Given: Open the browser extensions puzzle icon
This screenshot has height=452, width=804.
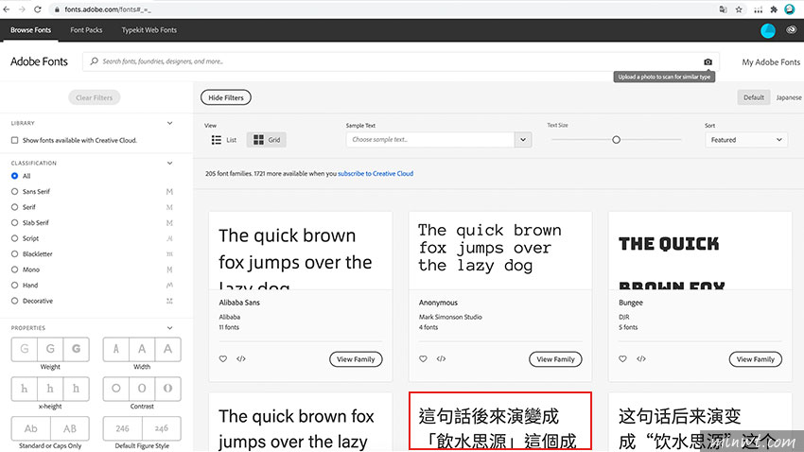Looking at the screenshot, I should [774, 9].
